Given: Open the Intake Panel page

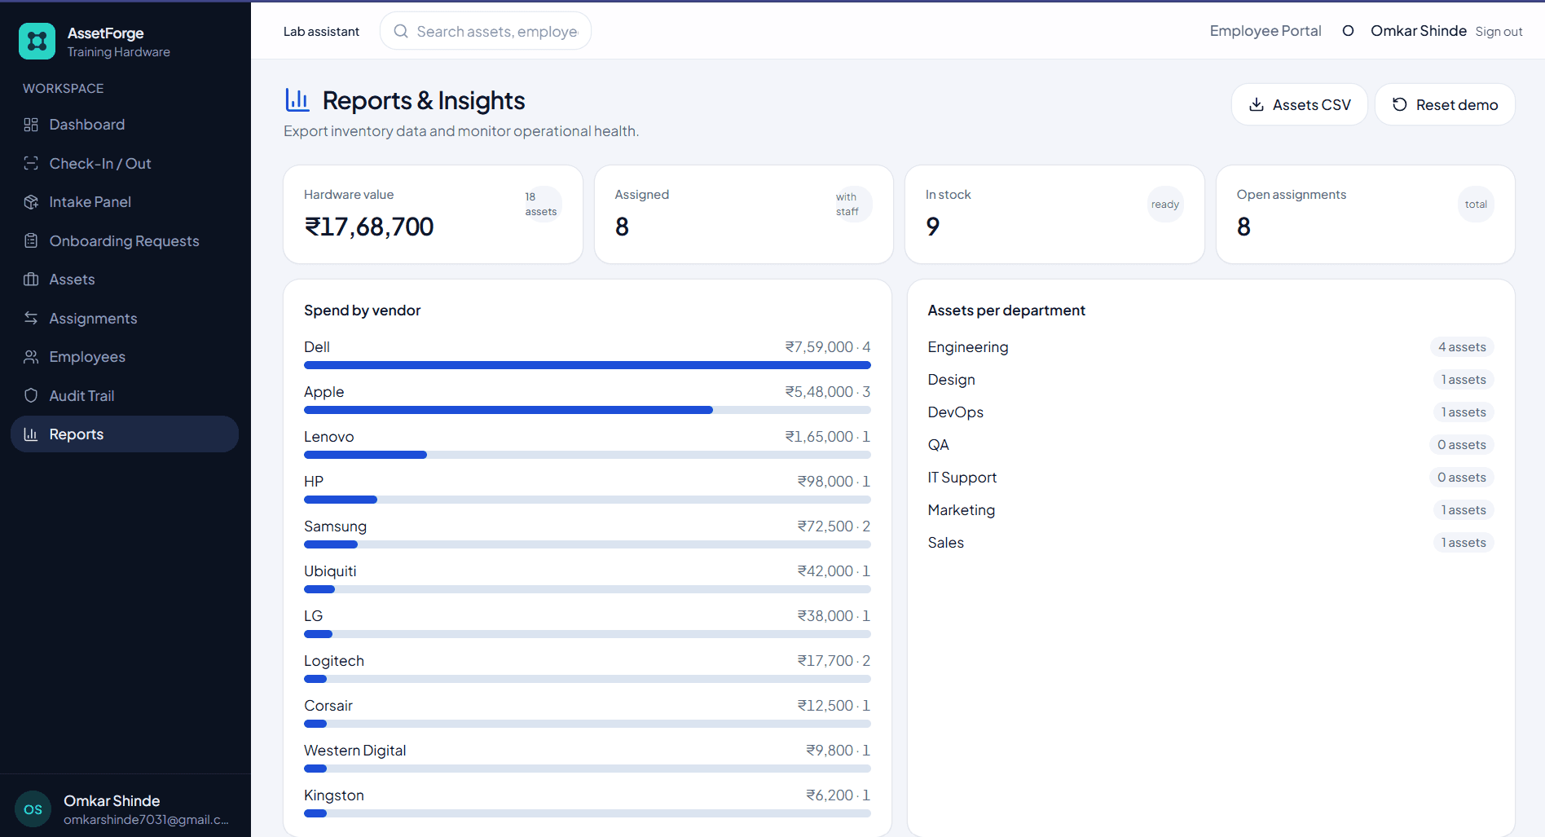Looking at the screenshot, I should (x=125, y=202).
